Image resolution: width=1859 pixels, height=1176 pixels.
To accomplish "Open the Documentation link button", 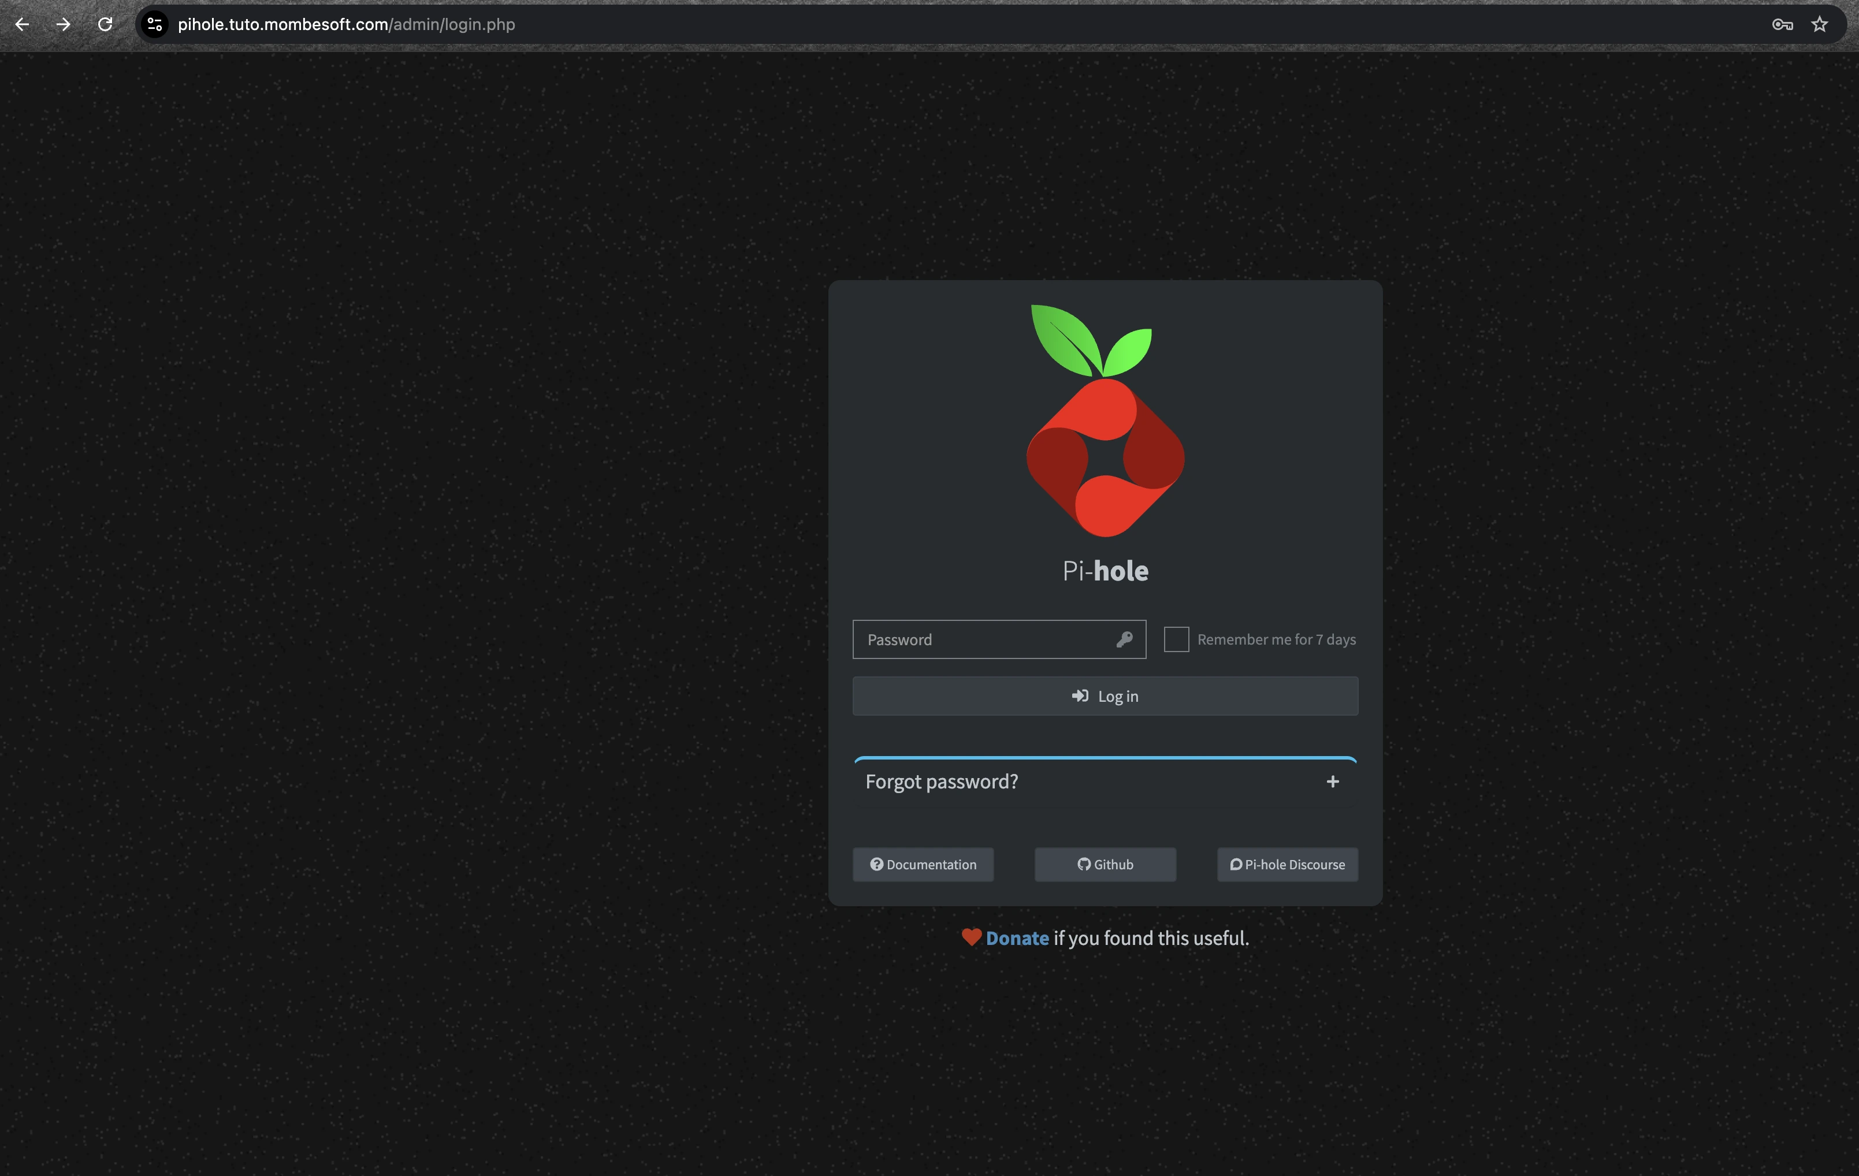I will (923, 864).
